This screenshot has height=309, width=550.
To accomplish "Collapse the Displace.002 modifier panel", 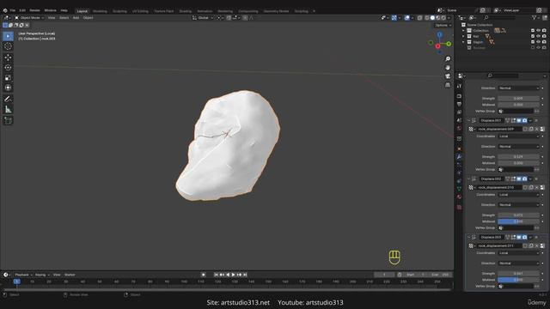I will click(468, 179).
